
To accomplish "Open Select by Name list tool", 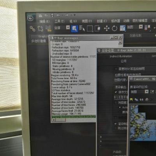I will coord(82,28).
